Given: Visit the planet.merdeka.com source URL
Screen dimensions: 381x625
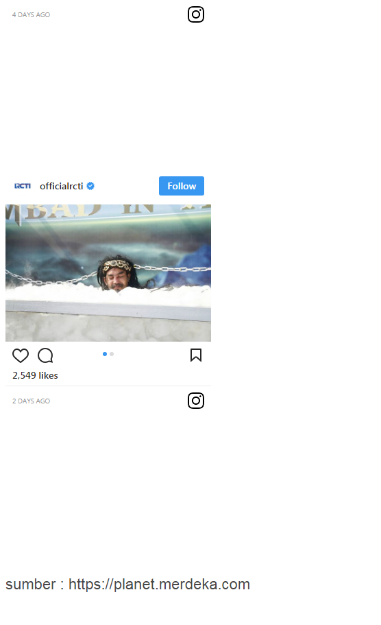Looking at the screenshot, I should (159, 585).
